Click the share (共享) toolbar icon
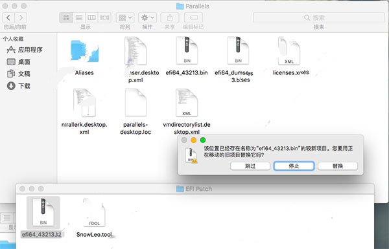The height and width of the screenshot is (249, 389). pyautogui.click(x=170, y=17)
